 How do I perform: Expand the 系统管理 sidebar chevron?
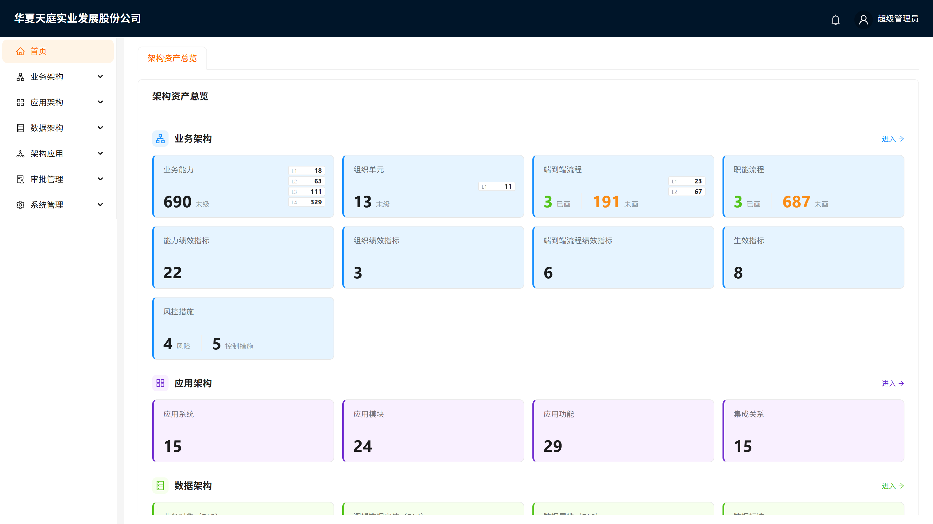(x=100, y=205)
